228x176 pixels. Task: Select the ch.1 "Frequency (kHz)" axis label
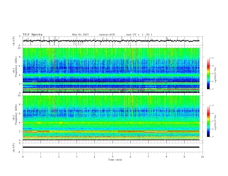tap(16, 67)
